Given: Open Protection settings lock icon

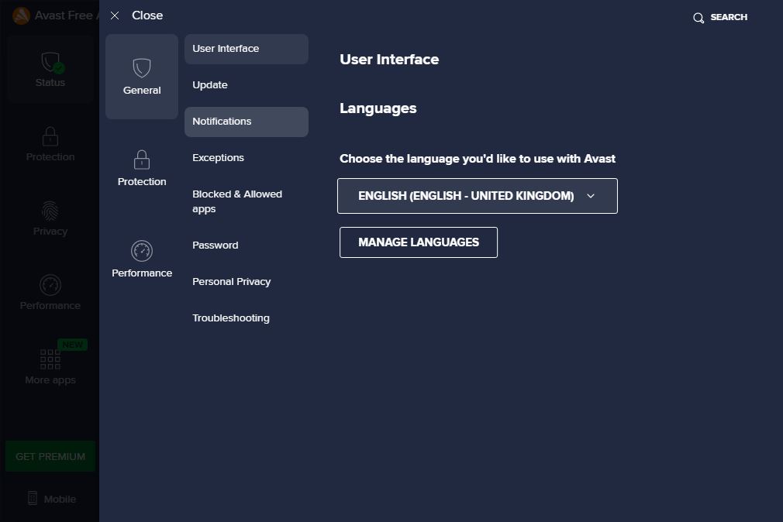Looking at the screenshot, I should click(x=142, y=160).
